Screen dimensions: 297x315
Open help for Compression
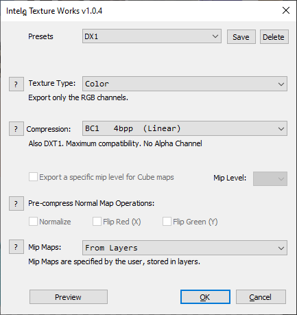16,129
